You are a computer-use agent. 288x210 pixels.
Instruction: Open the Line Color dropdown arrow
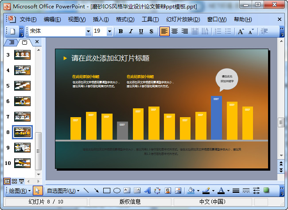pos(213,191)
